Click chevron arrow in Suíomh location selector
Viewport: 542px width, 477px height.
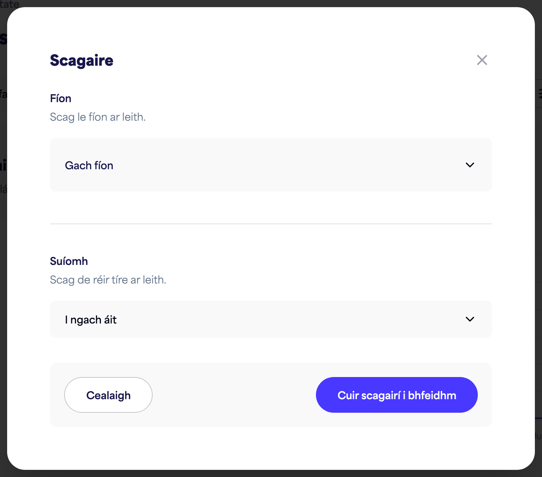470,319
